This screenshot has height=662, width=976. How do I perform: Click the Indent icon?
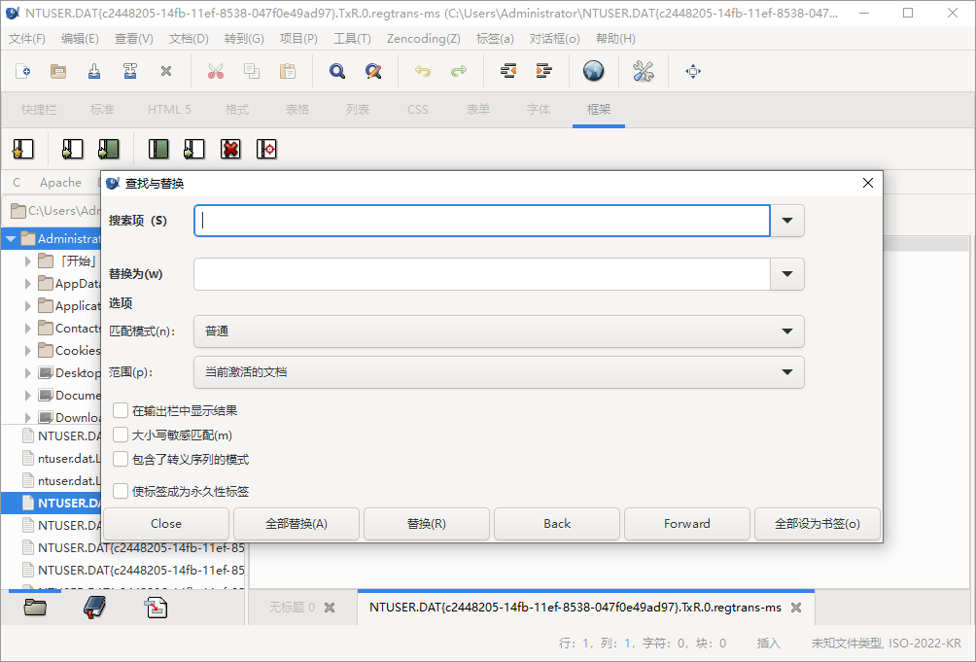coord(544,71)
